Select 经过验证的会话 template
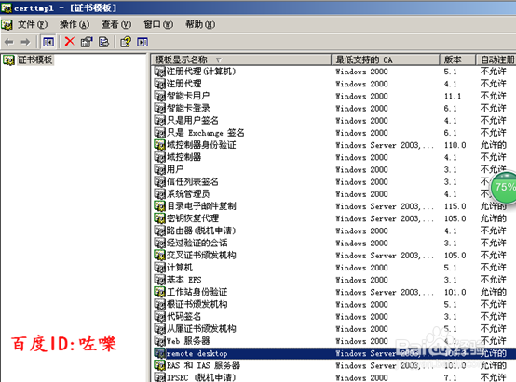The image size is (516, 382). (x=197, y=244)
